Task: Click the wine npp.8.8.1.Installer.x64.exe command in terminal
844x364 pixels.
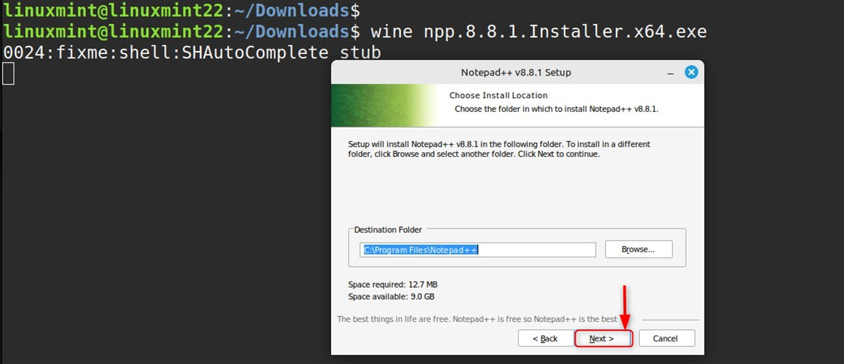Action: (x=539, y=31)
